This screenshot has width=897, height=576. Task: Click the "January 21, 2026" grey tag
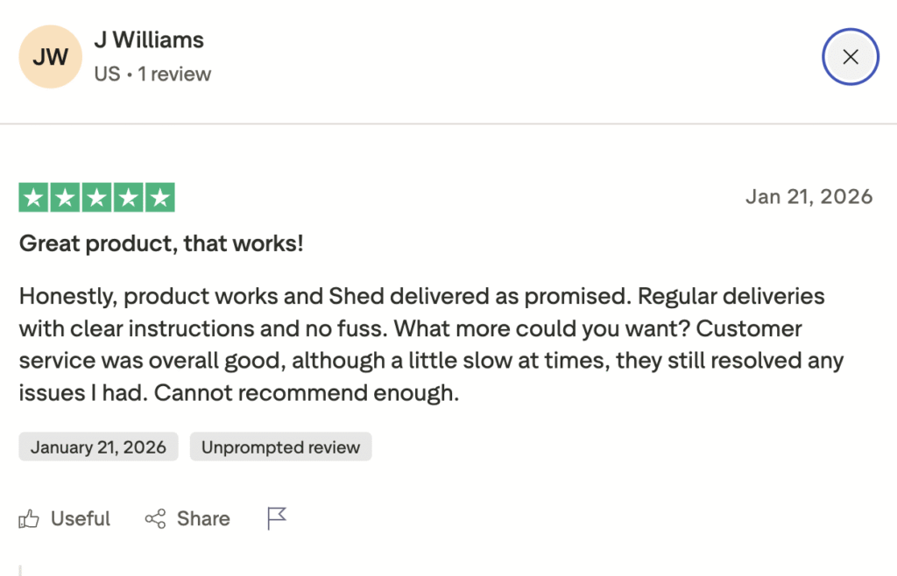pos(98,447)
